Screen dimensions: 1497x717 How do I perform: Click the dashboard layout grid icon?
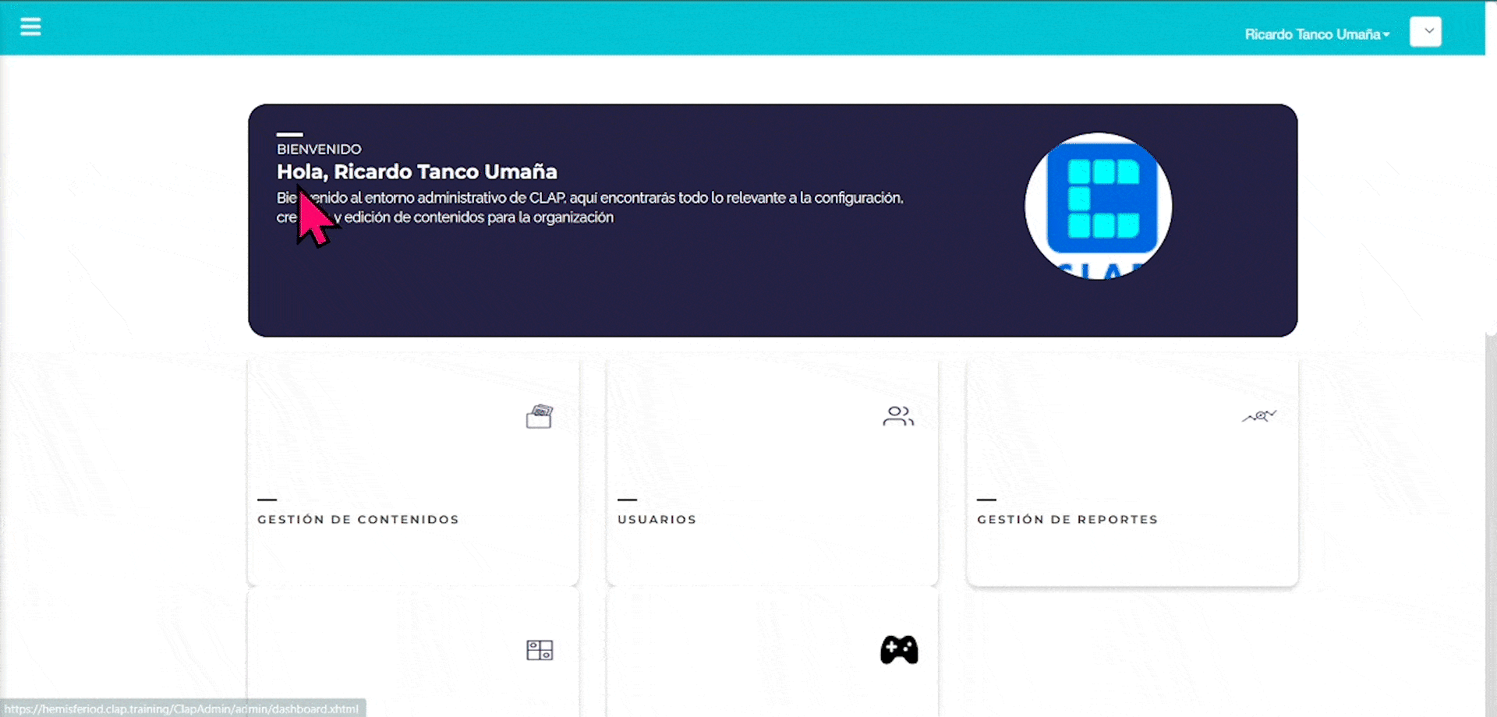pyautogui.click(x=540, y=650)
